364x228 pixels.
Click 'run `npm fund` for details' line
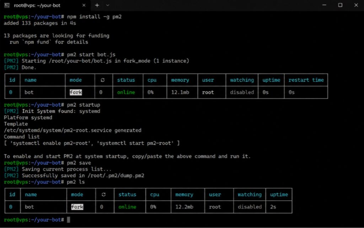[x=49, y=42]
